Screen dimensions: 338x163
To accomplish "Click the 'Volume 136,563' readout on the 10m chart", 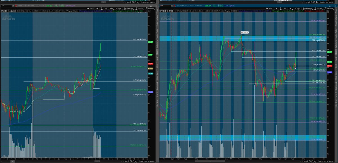I will (x=72, y=11).
